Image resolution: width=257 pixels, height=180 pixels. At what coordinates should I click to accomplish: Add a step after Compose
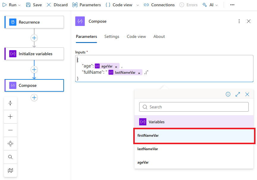click(34, 98)
